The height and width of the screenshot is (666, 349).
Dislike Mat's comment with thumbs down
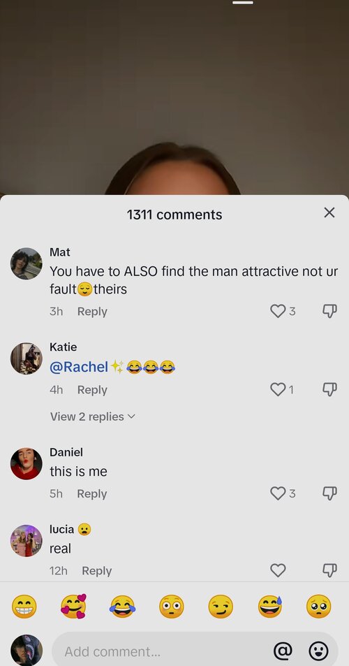click(x=330, y=312)
